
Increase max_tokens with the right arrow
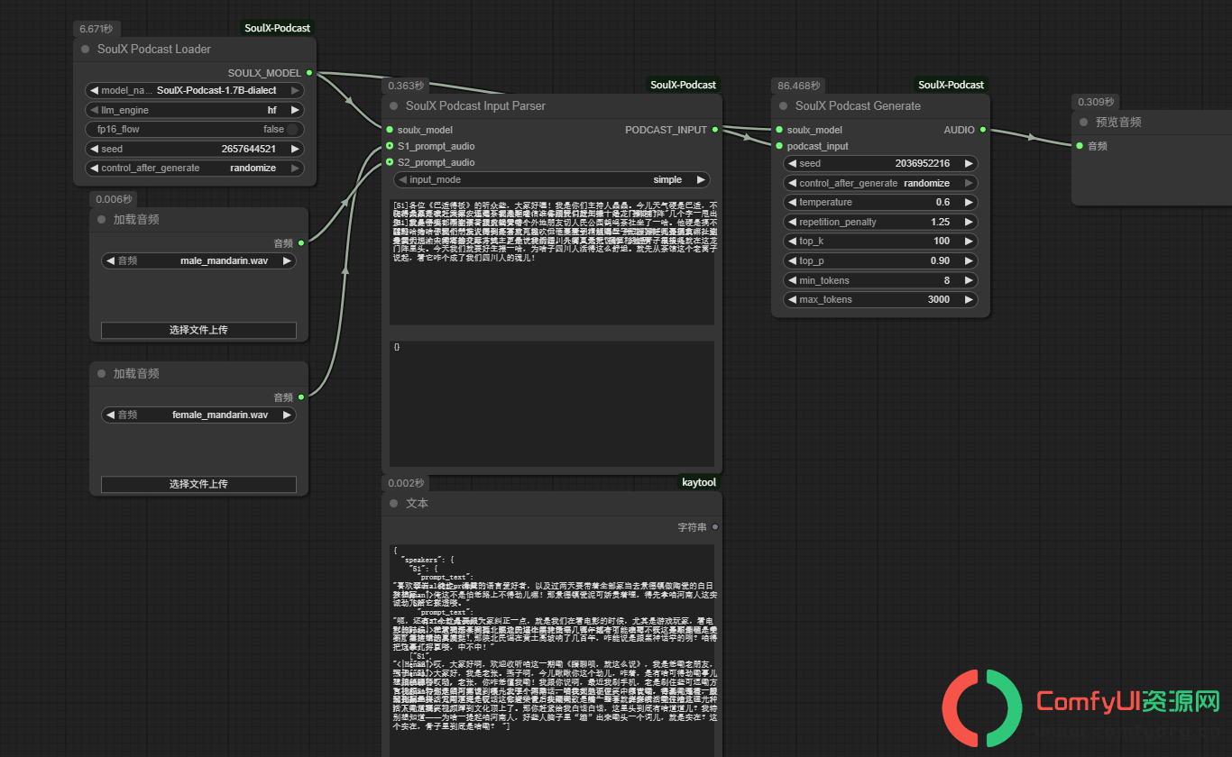click(969, 299)
